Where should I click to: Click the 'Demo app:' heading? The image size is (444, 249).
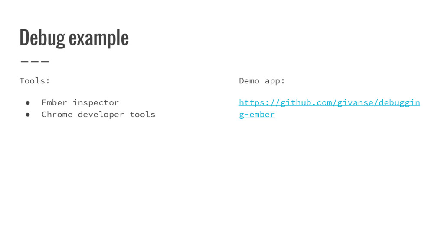261,81
